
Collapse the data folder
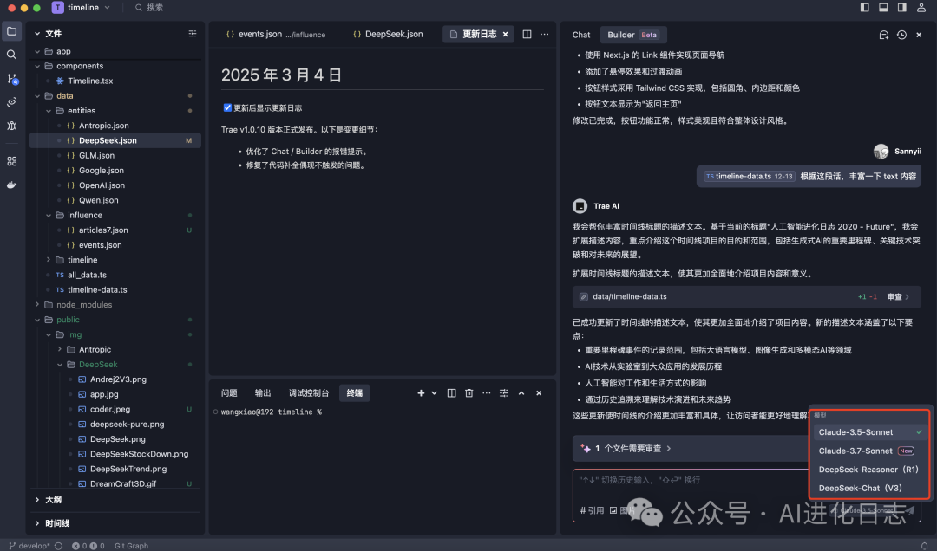point(37,95)
